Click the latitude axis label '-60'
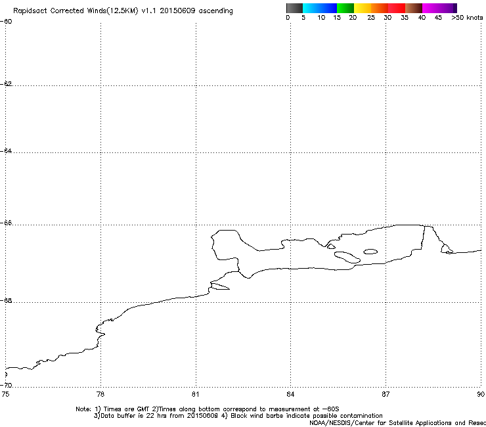Viewport: 486px width, 427px height. coord(6,22)
